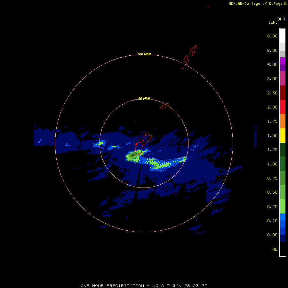Click the 8.00 legend value
The height and width of the screenshot is (288, 288).
click(x=272, y=36)
